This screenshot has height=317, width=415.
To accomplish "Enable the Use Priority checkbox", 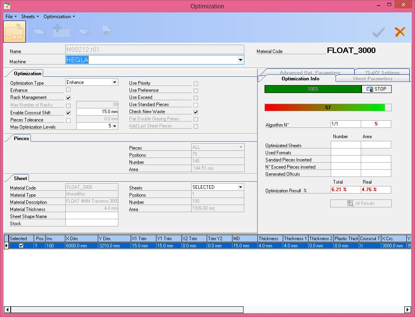I will pos(196,84).
